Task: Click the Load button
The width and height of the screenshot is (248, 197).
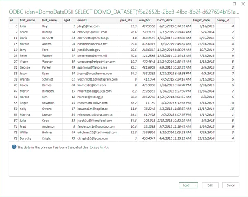Action: pyautogui.click(x=186, y=185)
